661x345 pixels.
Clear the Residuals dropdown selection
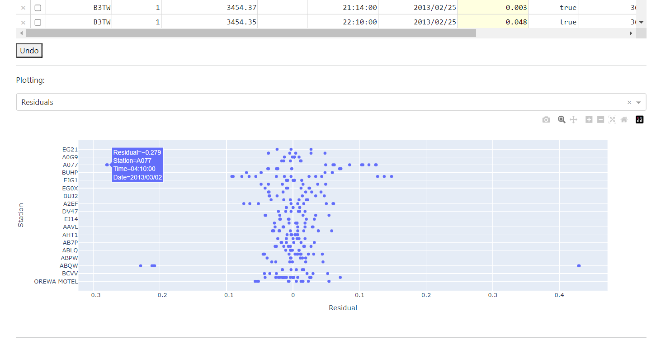[629, 102]
